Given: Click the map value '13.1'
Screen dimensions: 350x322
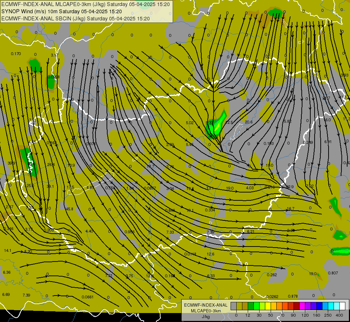Looking at the screenshot, I should tap(210, 189).
